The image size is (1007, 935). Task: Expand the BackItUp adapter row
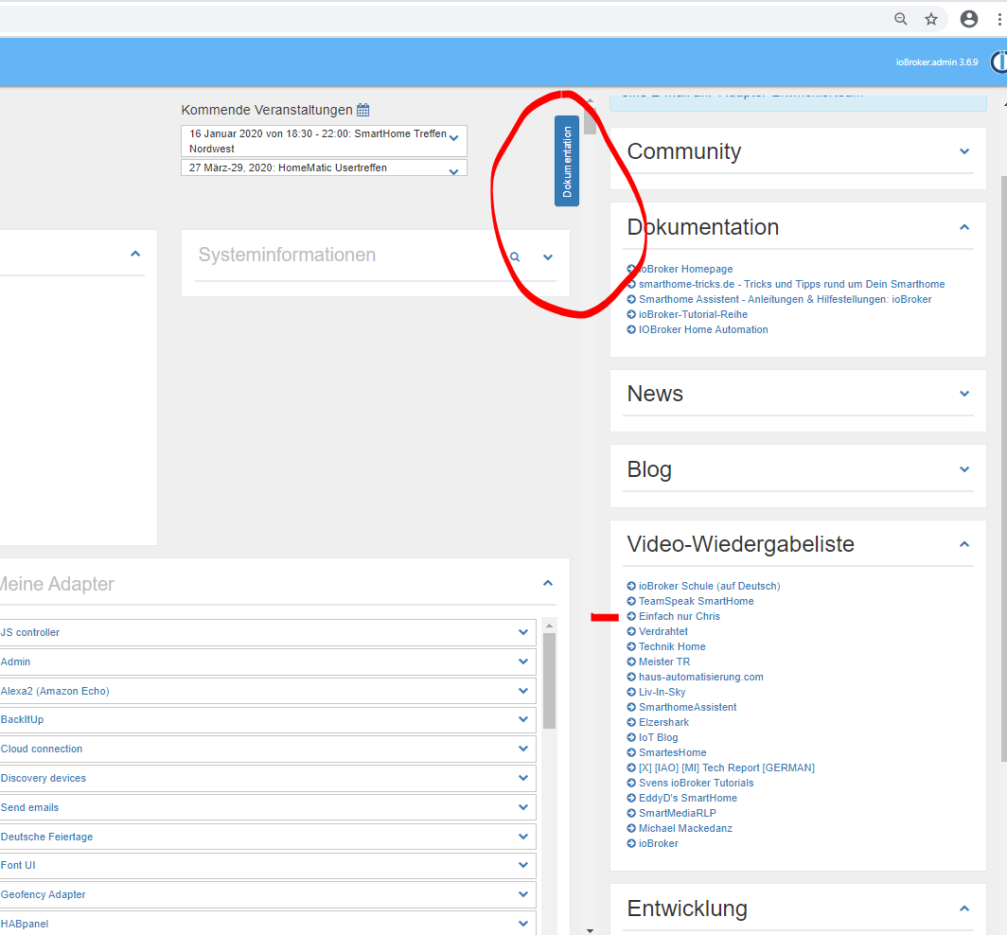point(523,719)
